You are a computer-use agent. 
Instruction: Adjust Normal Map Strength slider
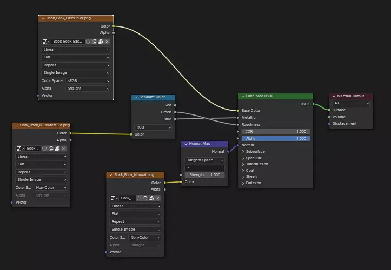click(x=204, y=175)
